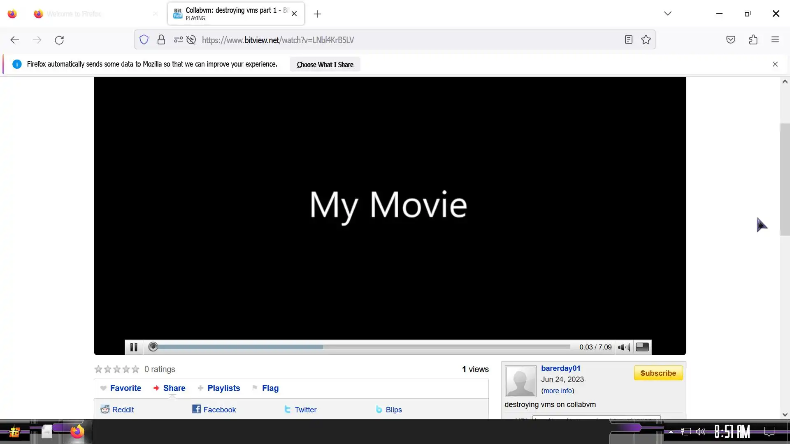The height and width of the screenshot is (444, 790).
Task: Seek video using the progress bar
Action: (362, 347)
